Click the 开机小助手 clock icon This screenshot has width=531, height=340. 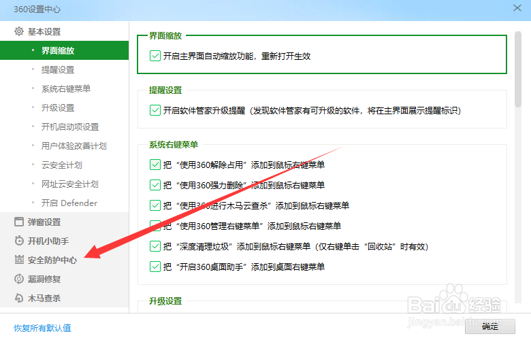[x=19, y=241]
